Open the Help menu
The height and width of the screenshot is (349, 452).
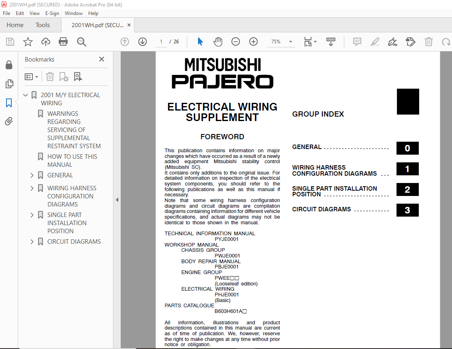pos(93,13)
